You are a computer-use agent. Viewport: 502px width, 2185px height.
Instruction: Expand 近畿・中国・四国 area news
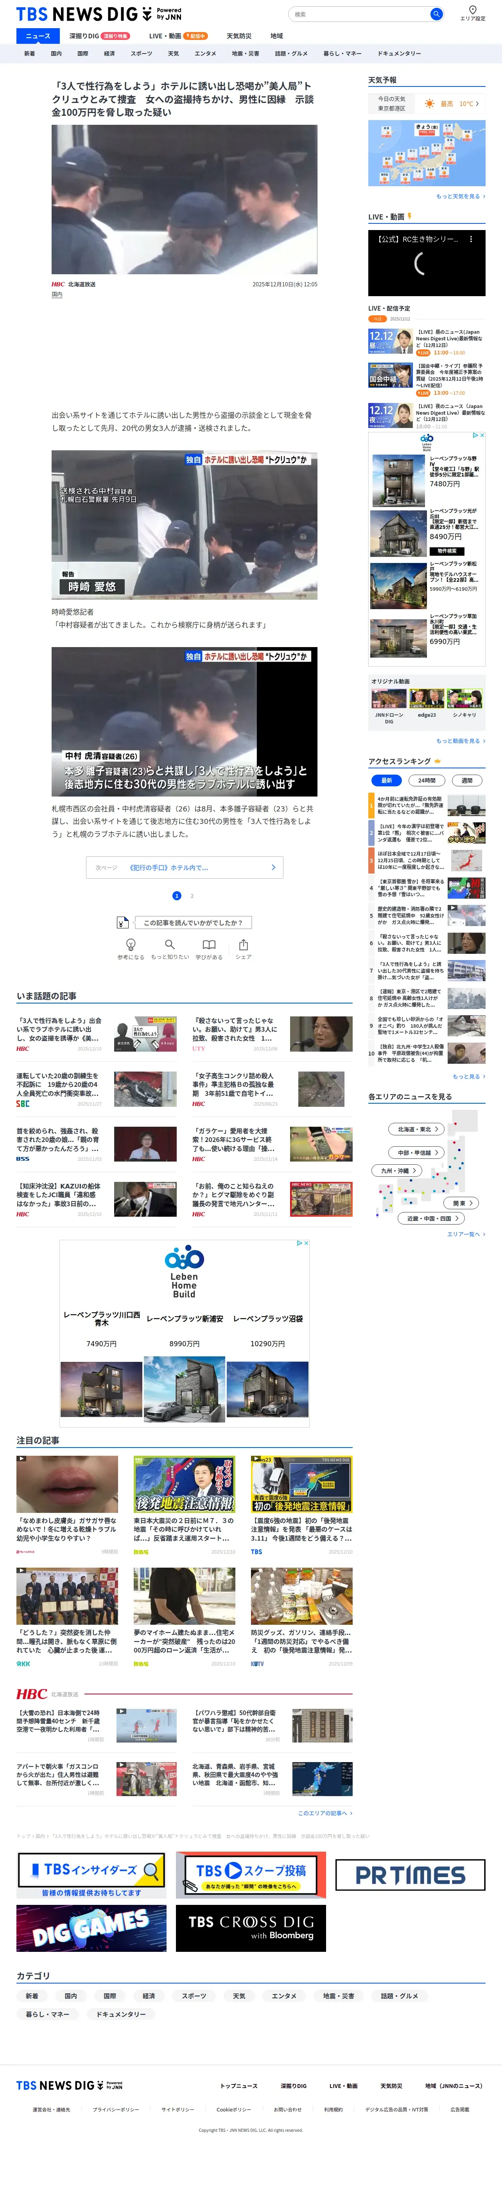(x=431, y=1218)
